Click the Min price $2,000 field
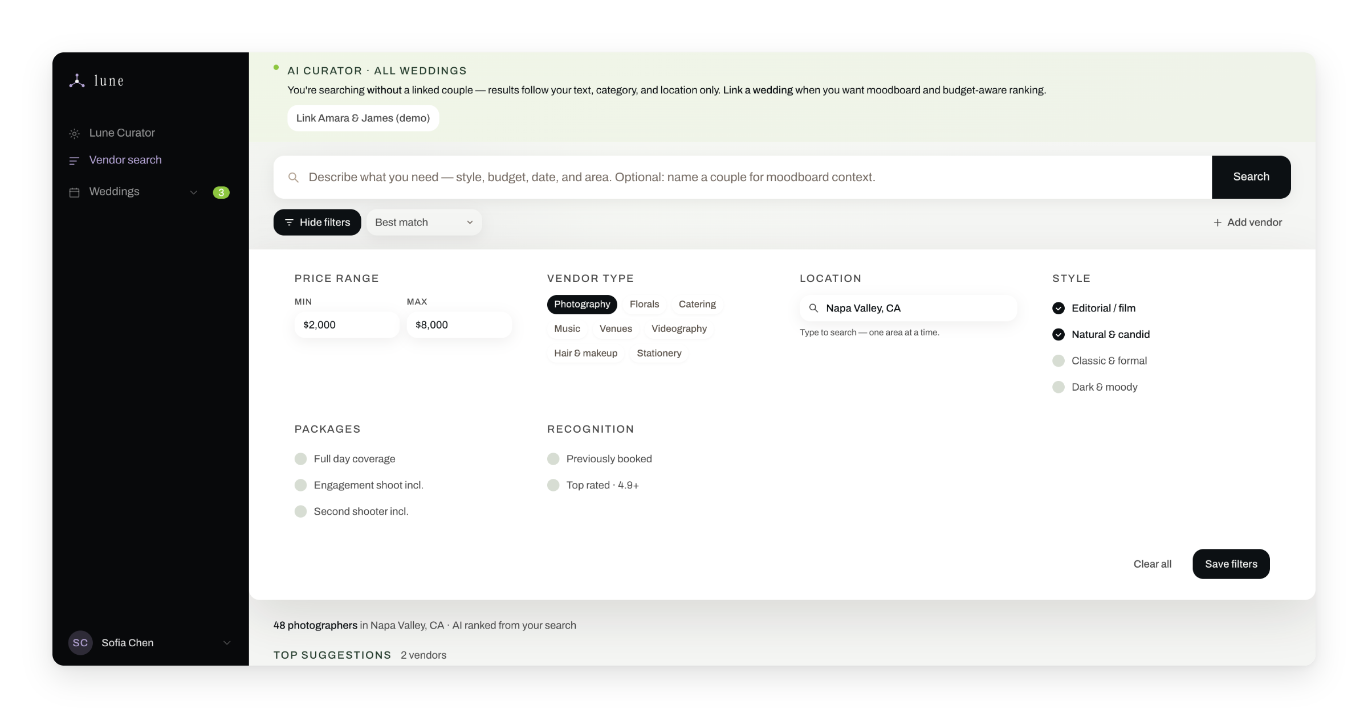Image resolution: width=1368 pixels, height=718 pixels. (x=347, y=325)
